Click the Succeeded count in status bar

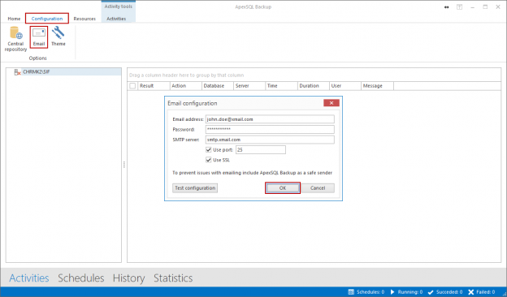[445, 292]
